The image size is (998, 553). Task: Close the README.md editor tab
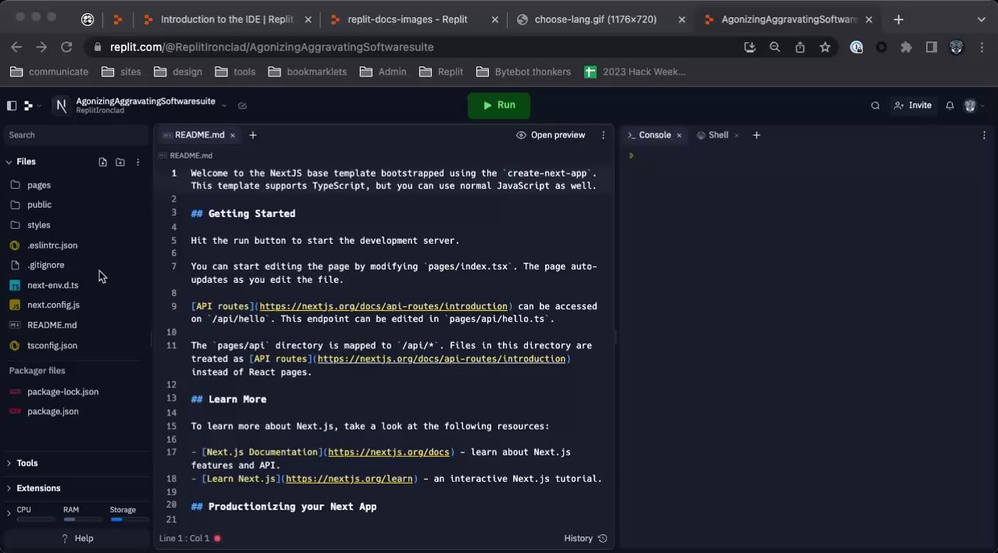pyautogui.click(x=232, y=135)
